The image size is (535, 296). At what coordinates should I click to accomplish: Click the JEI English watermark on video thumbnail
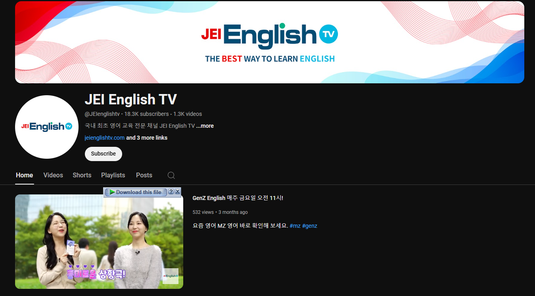click(x=171, y=276)
